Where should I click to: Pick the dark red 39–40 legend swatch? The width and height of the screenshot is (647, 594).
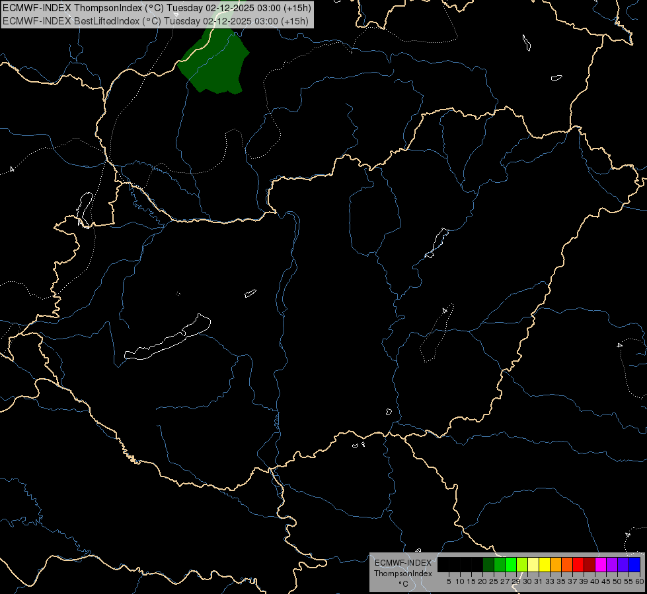tap(590, 564)
